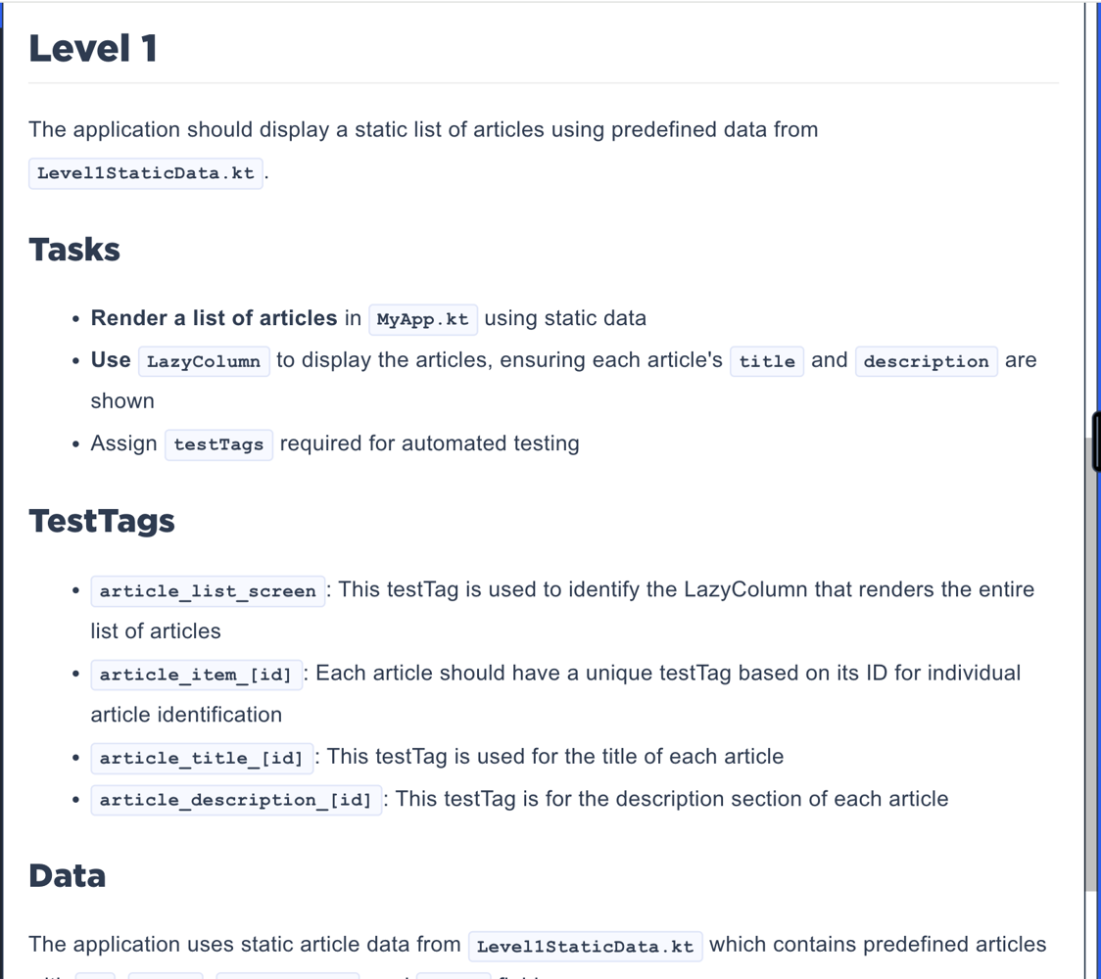Click Level1StaticData.kt code below Level 1 intro
Screen dimensions: 1101x979
(146, 173)
